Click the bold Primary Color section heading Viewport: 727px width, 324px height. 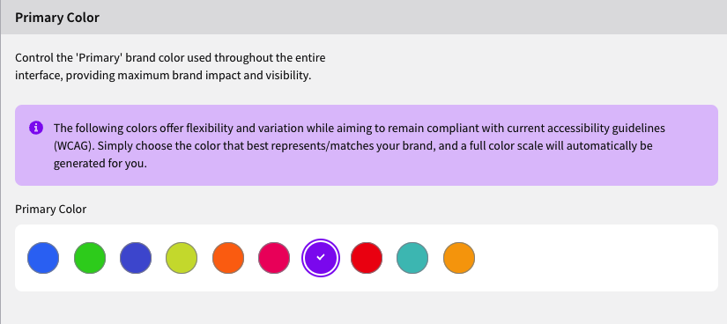pos(57,18)
